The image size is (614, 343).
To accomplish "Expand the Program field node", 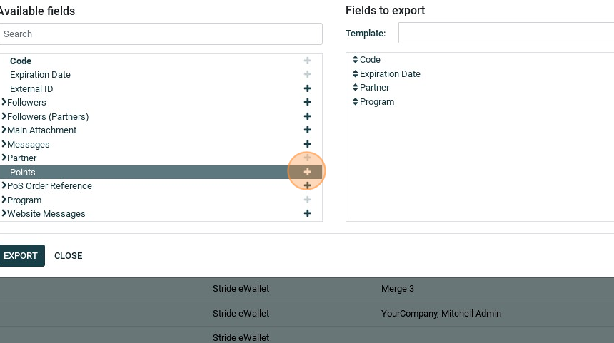I will pos(4,200).
